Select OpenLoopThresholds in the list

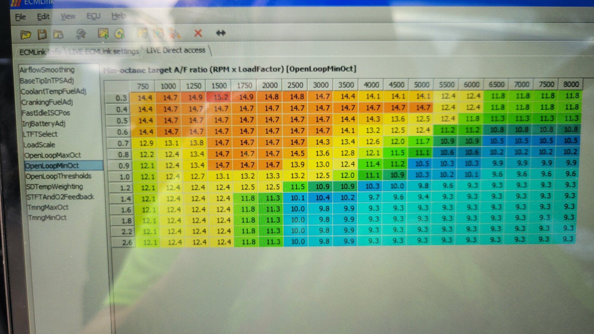tap(59, 176)
